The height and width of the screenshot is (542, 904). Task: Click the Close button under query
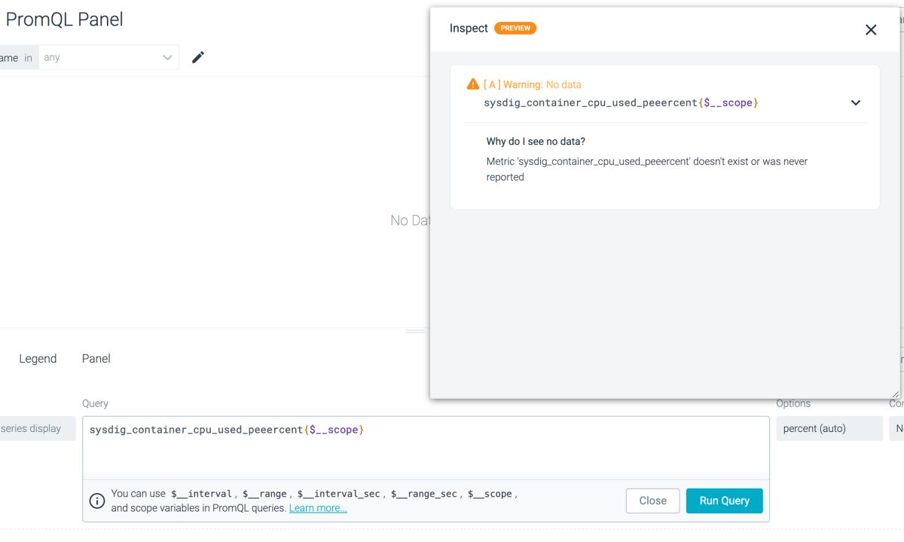pyautogui.click(x=652, y=501)
